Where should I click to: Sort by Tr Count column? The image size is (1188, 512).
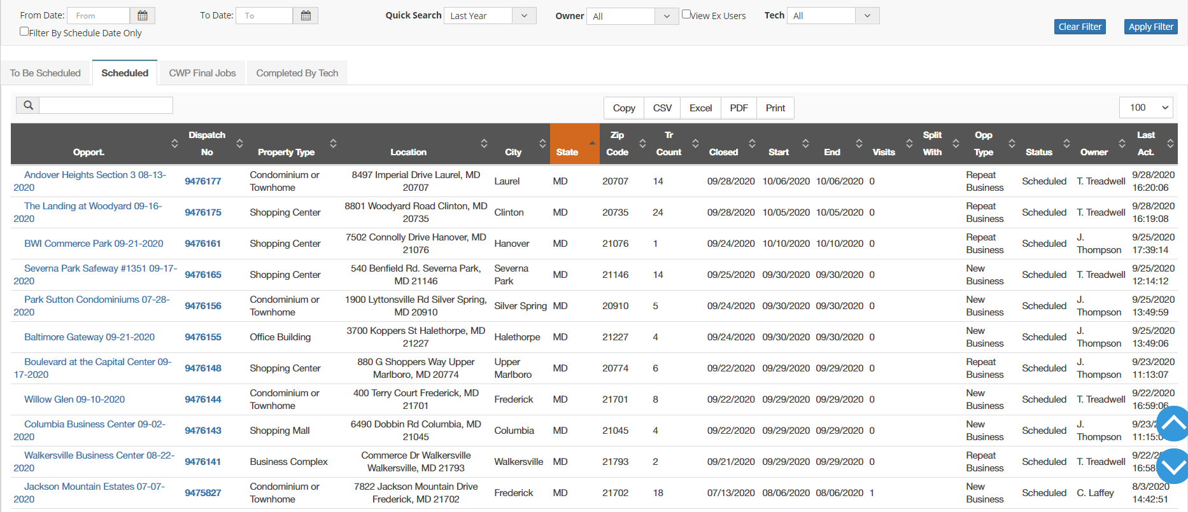tap(675, 144)
